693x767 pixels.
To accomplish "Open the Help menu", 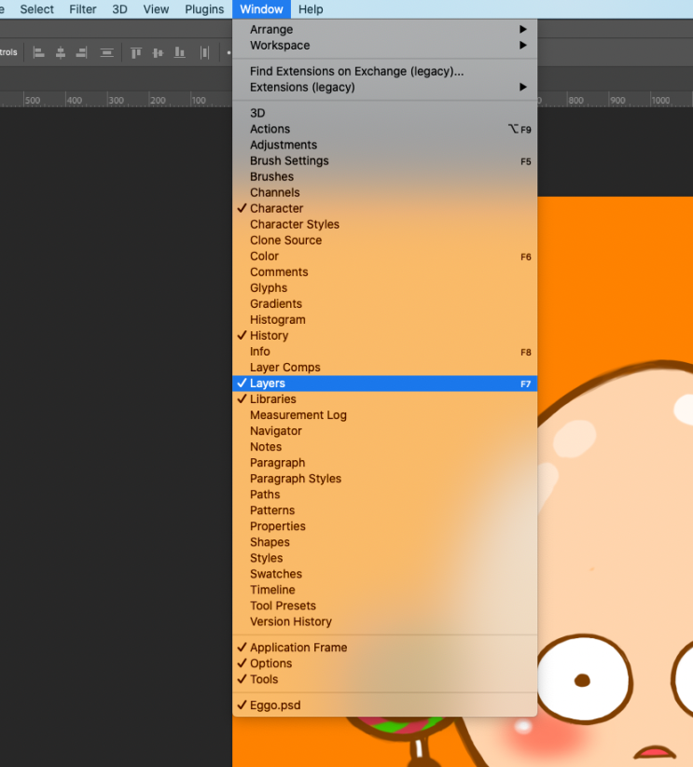I will coord(311,9).
